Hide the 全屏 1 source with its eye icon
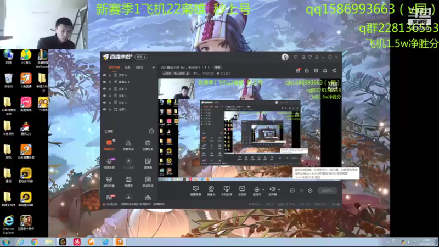439x247 pixels. pos(105,109)
